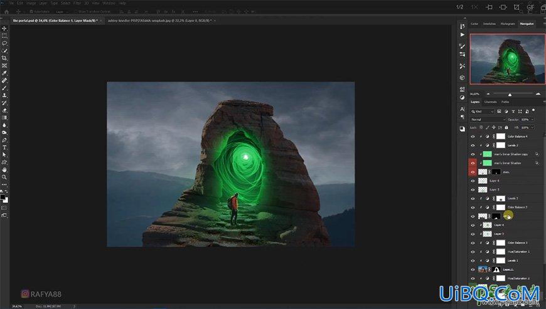This screenshot has height=309, width=546.
Task: Toggle the Auto-Select checkbox
Action: click(31, 11)
